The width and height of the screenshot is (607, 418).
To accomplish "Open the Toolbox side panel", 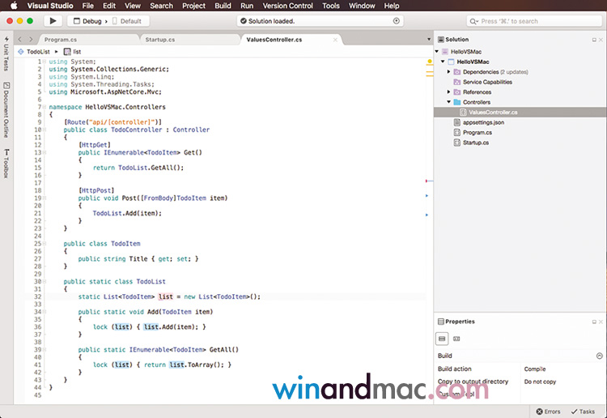I will pos(6,164).
